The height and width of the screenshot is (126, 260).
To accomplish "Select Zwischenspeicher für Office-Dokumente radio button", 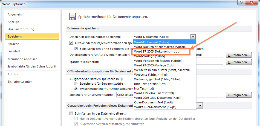I will (x=76, y=89).
